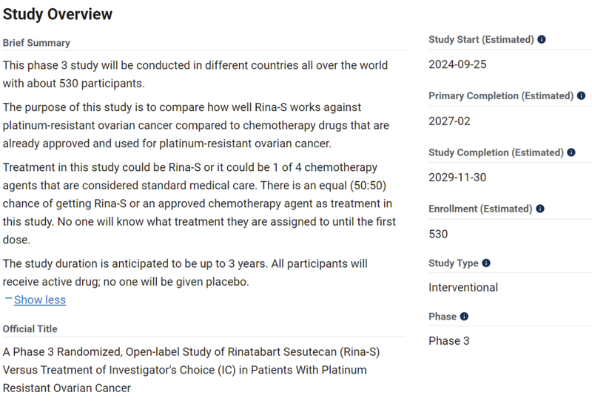Click the Study Type info icon
Screen dimensions: 592x401
[486, 263]
